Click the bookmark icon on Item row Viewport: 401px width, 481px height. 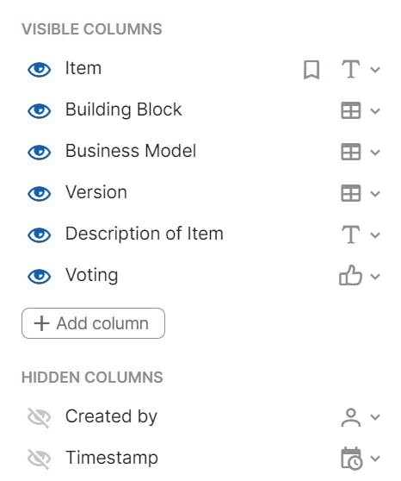tap(312, 70)
